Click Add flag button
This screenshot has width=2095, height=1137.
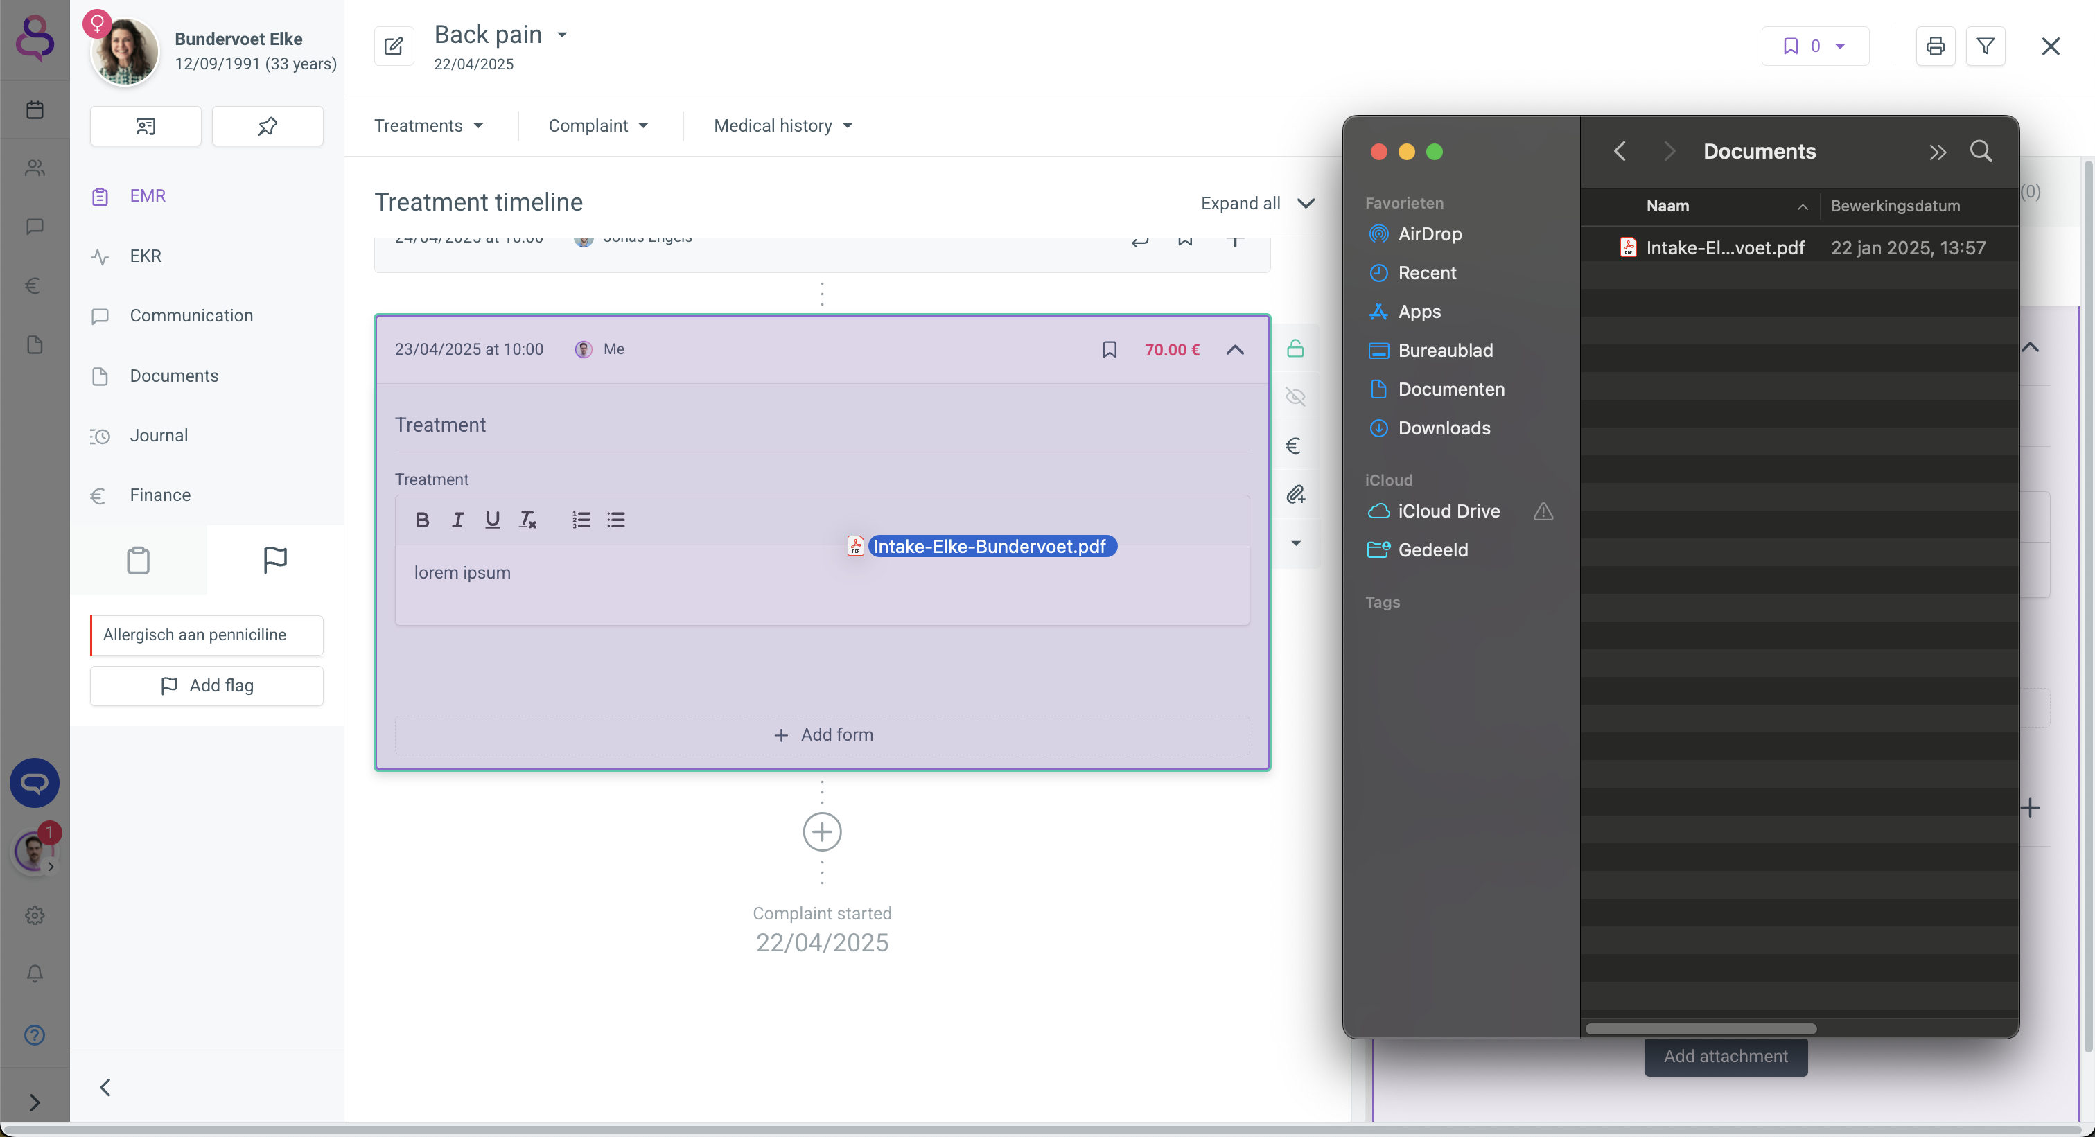207,686
